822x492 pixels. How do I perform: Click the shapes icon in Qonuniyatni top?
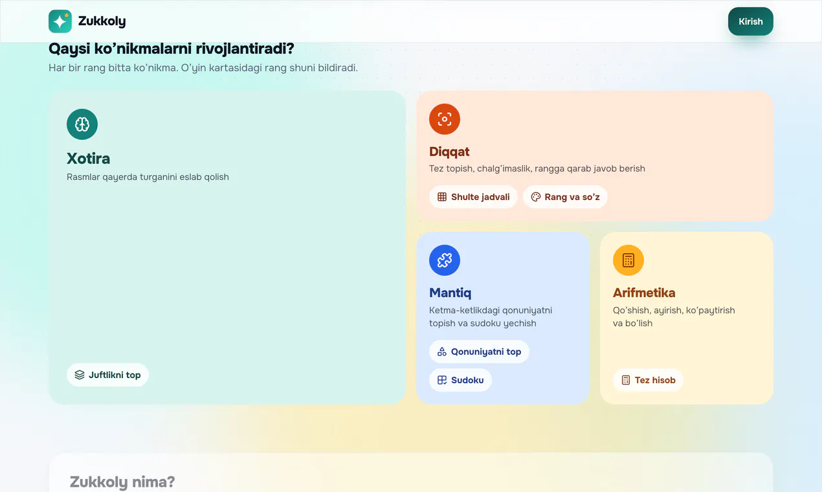pyautogui.click(x=442, y=352)
